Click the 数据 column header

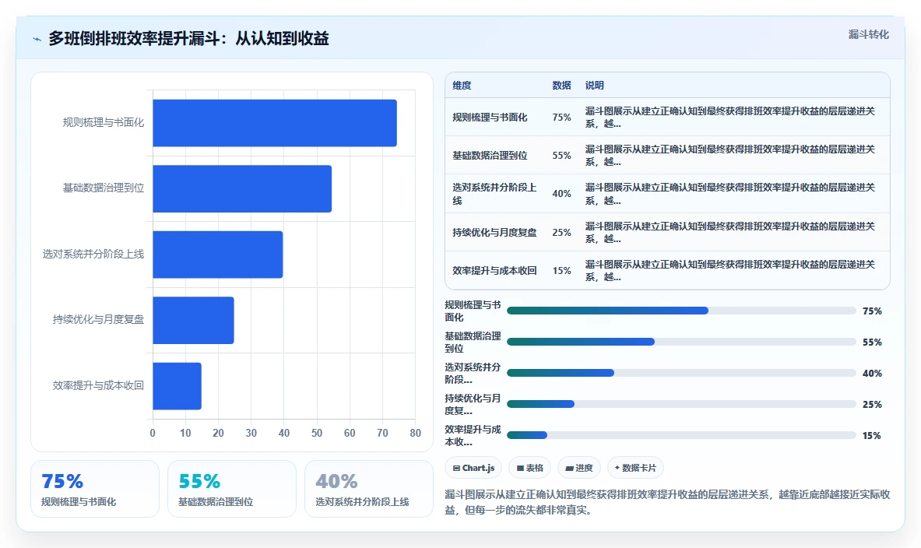click(x=561, y=85)
